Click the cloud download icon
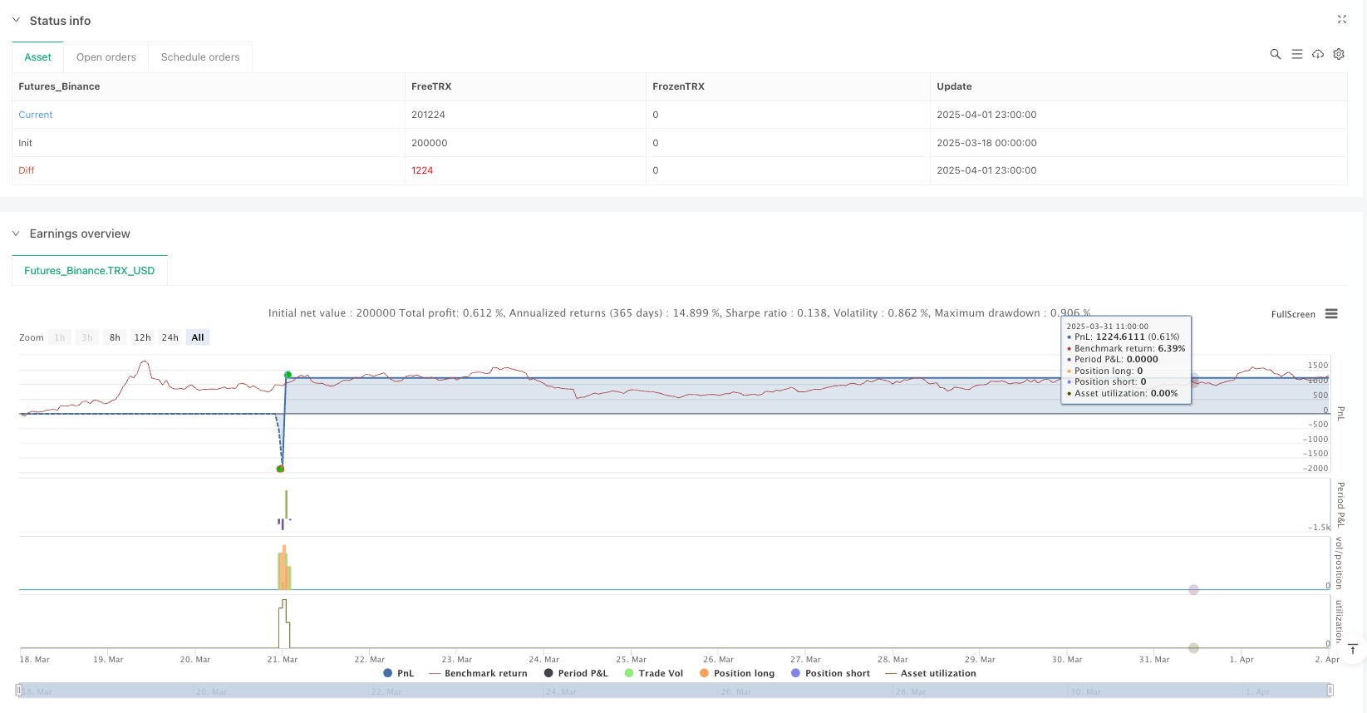The height and width of the screenshot is (713, 1367). tap(1318, 54)
